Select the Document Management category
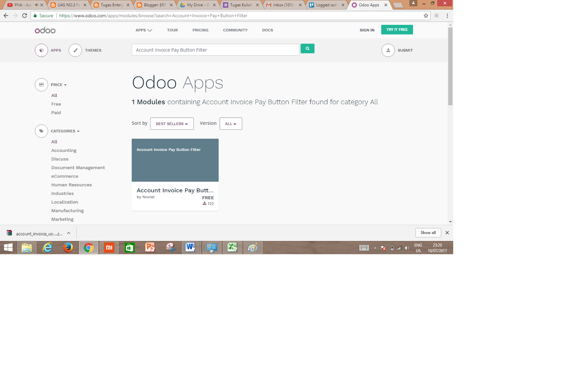Screen dimensions: 564x375 pos(78,167)
